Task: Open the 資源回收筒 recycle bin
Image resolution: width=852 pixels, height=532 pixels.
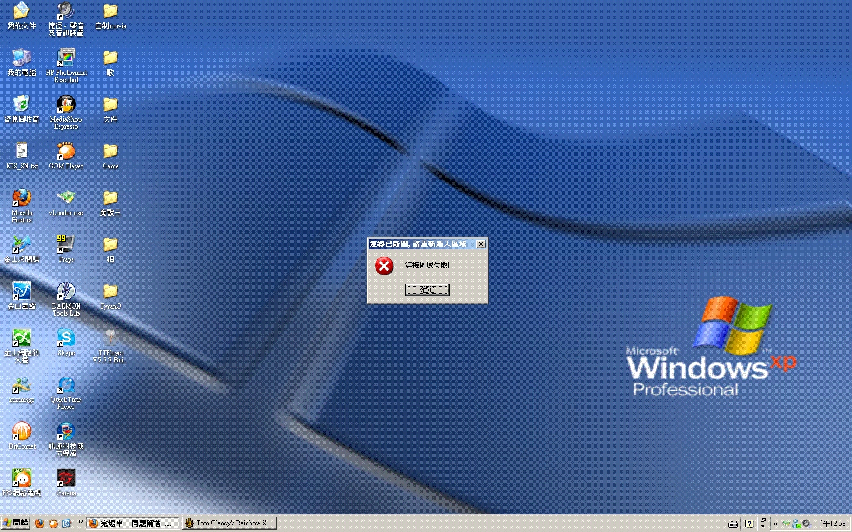Action: point(22,105)
